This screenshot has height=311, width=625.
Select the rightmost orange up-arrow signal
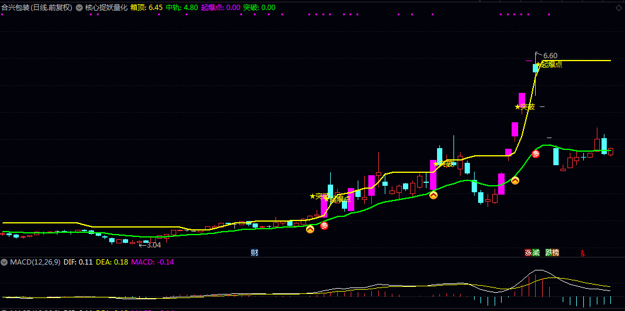click(x=515, y=180)
